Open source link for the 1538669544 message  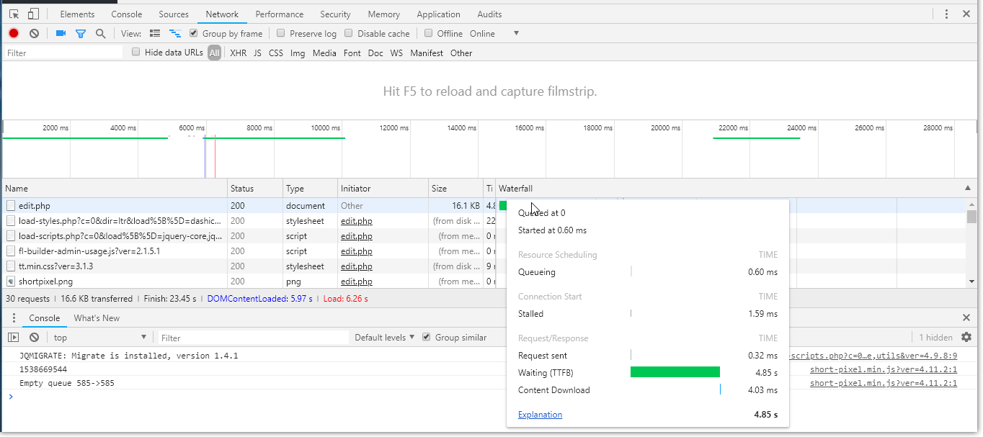(884, 369)
